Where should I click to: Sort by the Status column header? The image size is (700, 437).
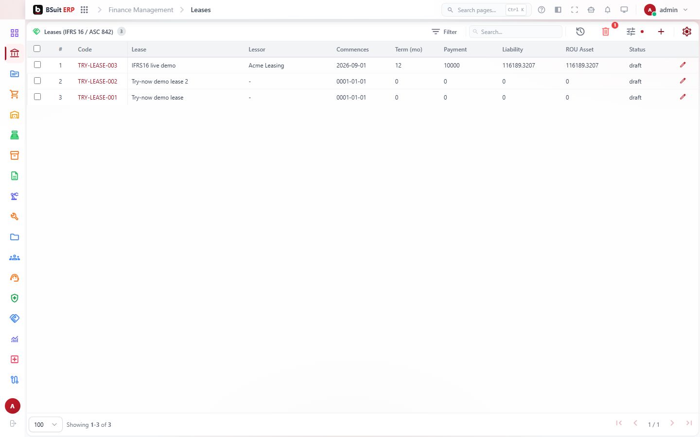(x=637, y=50)
